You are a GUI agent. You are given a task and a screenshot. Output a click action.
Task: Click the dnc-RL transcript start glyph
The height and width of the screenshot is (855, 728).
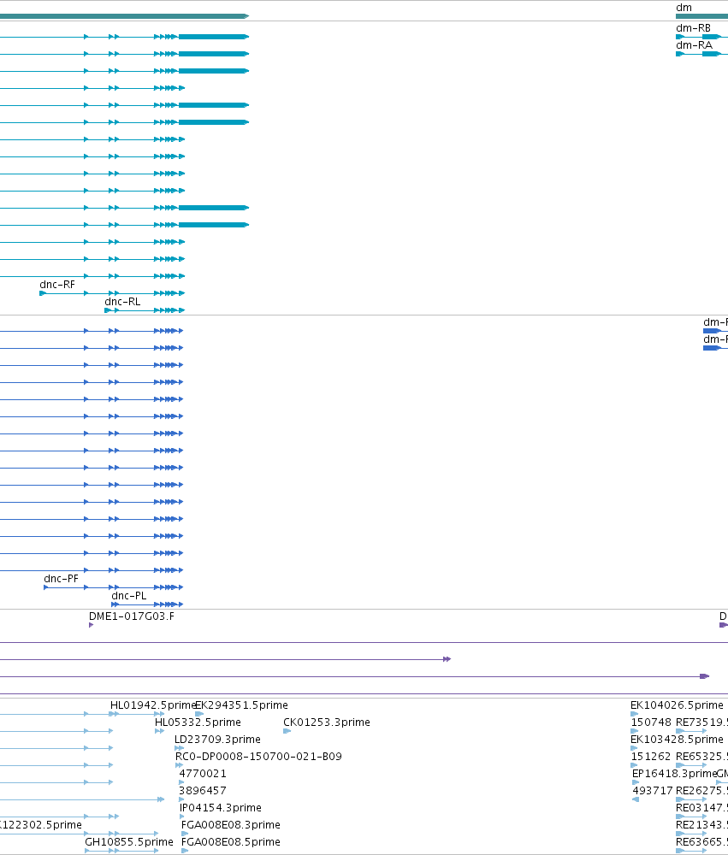pos(108,310)
